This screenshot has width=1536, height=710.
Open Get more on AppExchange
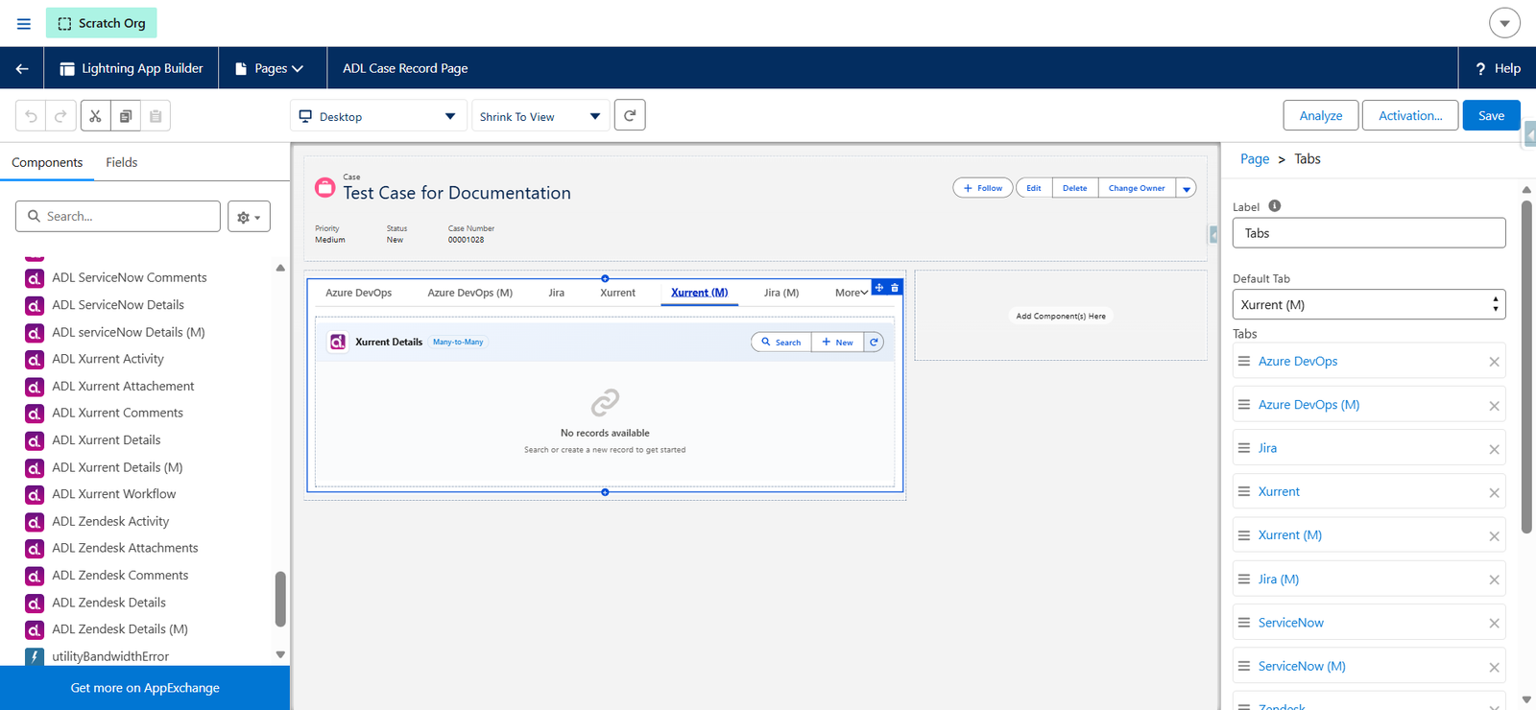145,688
